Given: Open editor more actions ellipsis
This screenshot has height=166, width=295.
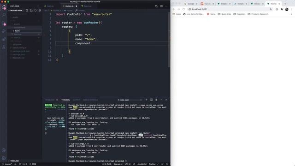Looking at the screenshot, I should (166, 6).
